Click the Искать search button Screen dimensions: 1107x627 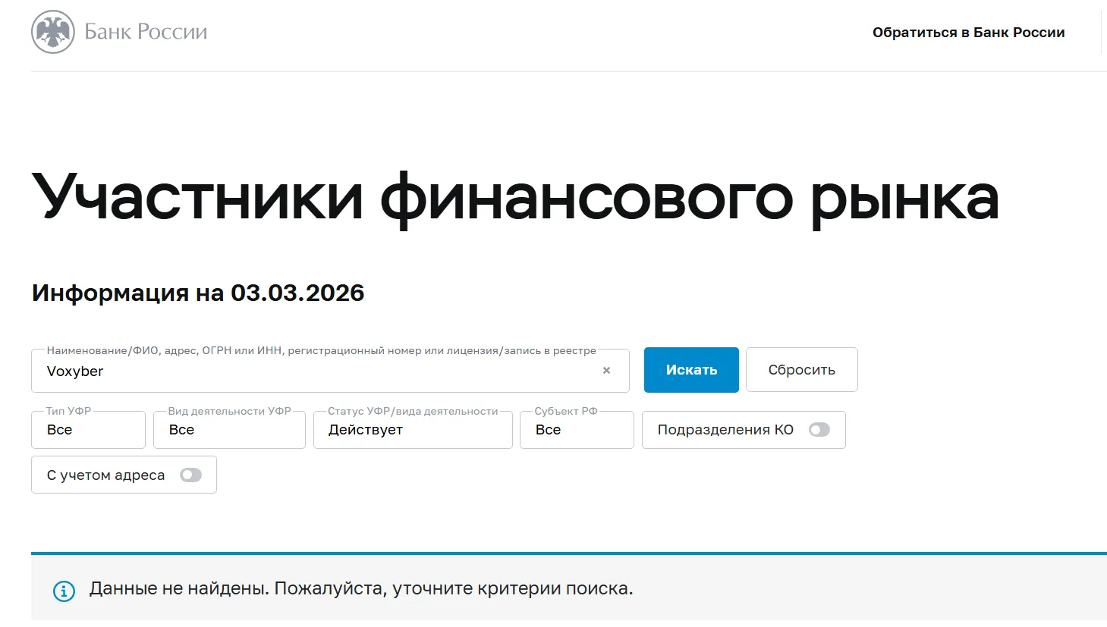click(x=691, y=370)
